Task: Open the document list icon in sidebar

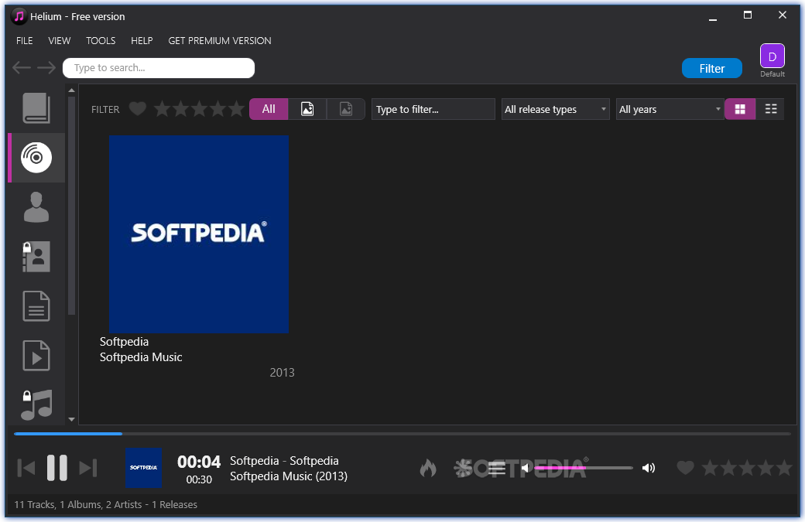Action: pyautogui.click(x=36, y=306)
